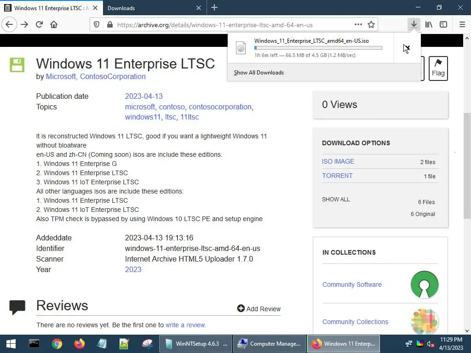Click the muted volume tray icon
The width and height of the screenshot is (471, 353).
pos(431,344)
